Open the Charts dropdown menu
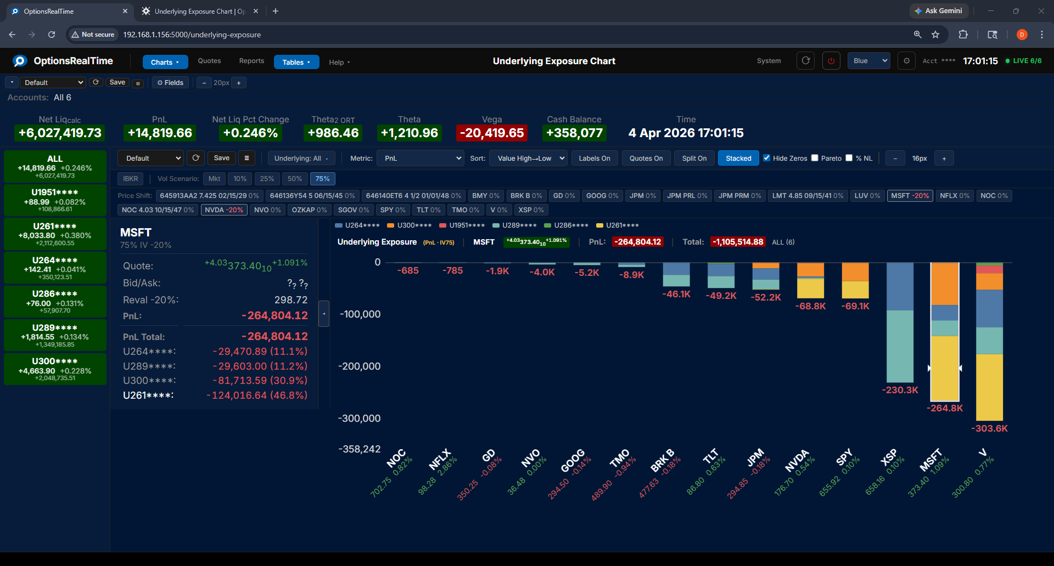 click(x=165, y=62)
